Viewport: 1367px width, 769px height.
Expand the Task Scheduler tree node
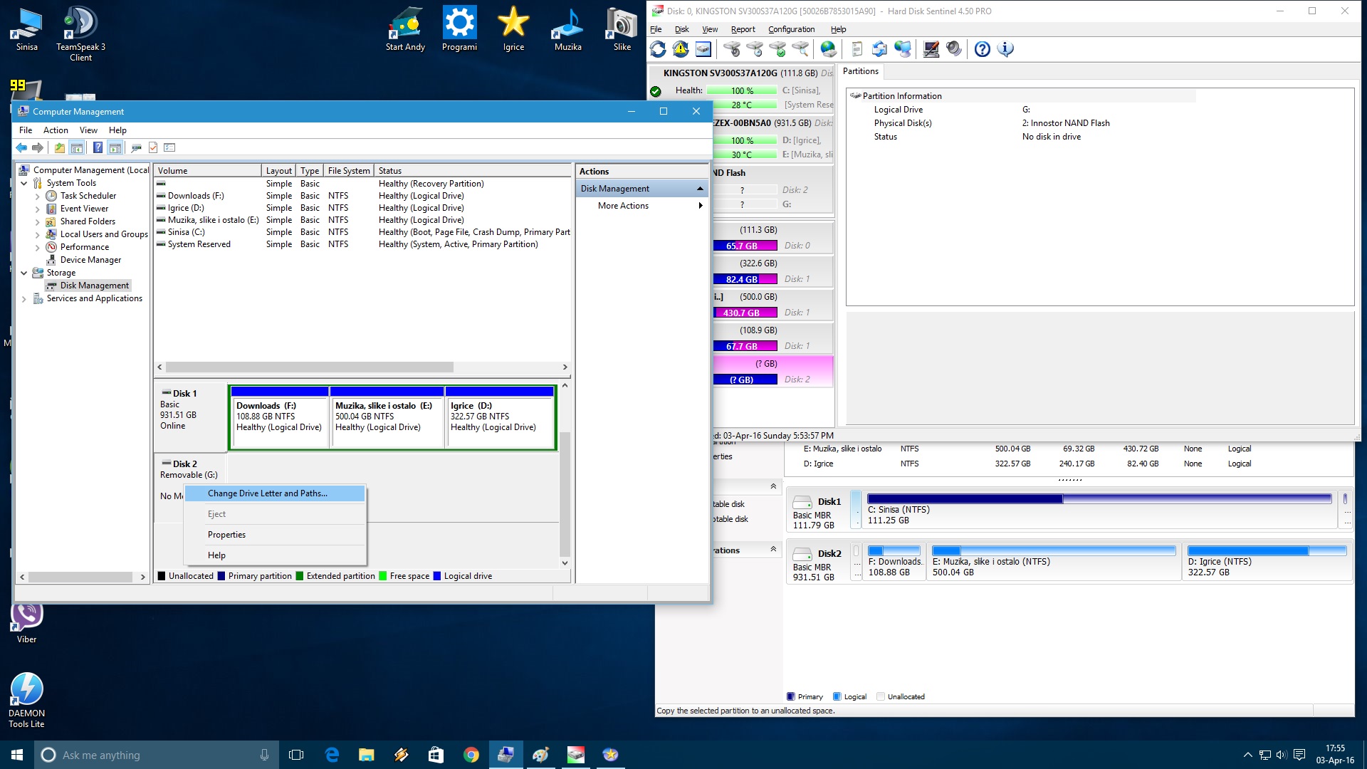(x=37, y=197)
